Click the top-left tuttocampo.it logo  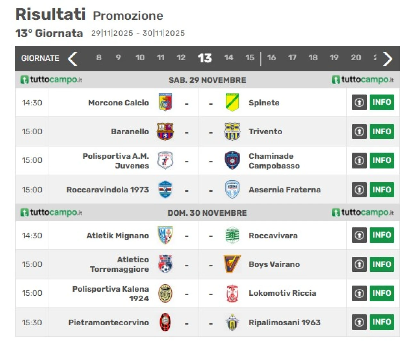click(51, 79)
